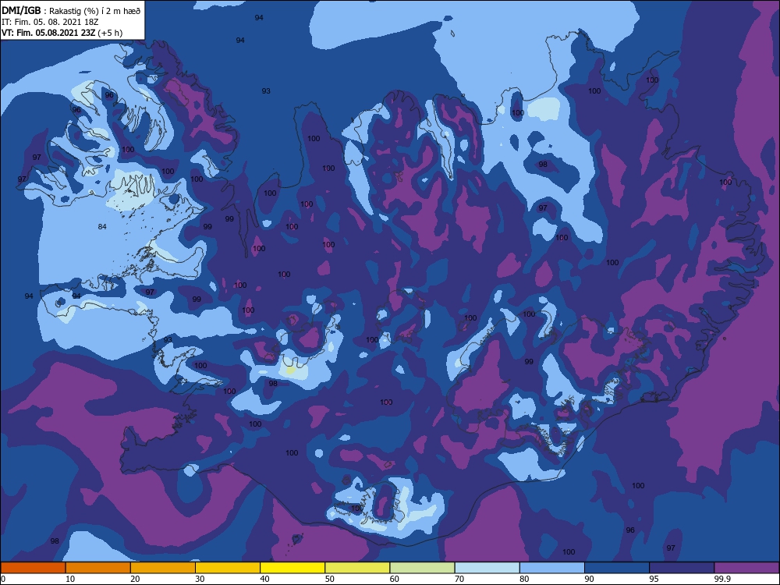
Task: Select the medium blue 90–95 legend swatch
Action: [617, 568]
